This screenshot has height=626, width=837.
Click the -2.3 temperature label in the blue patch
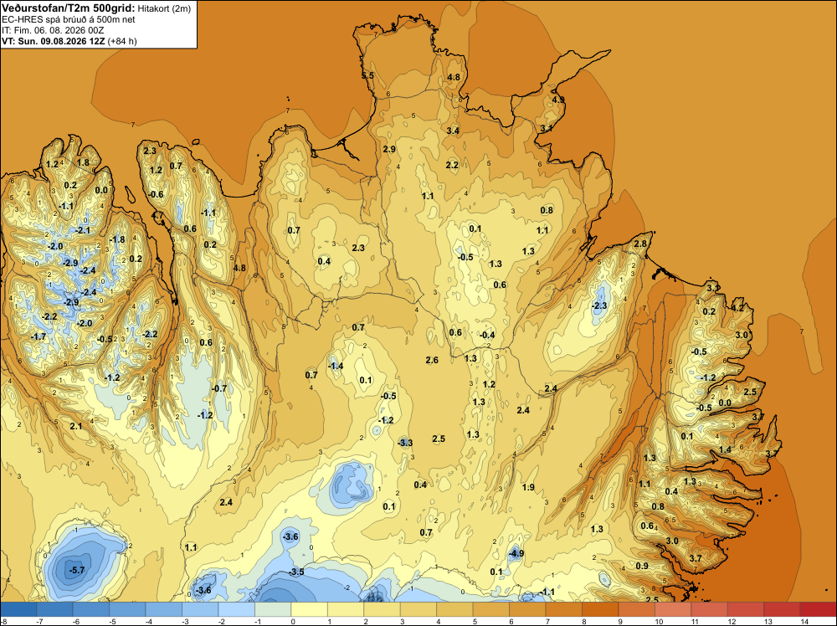pyautogui.click(x=599, y=305)
